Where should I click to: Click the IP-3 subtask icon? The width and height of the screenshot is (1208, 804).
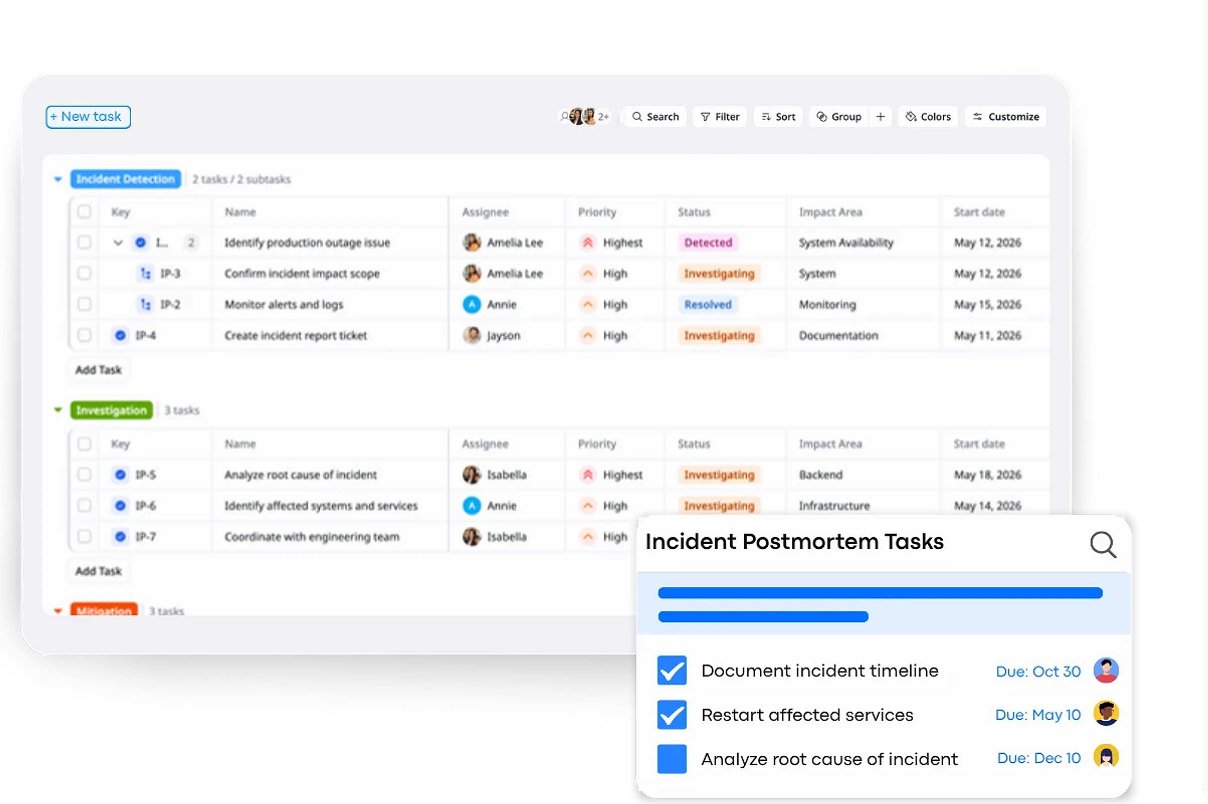point(146,274)
